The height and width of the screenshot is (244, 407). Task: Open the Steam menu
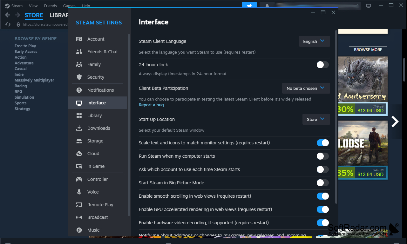17,6
